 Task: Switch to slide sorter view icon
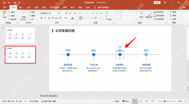(x=141, y=101)
